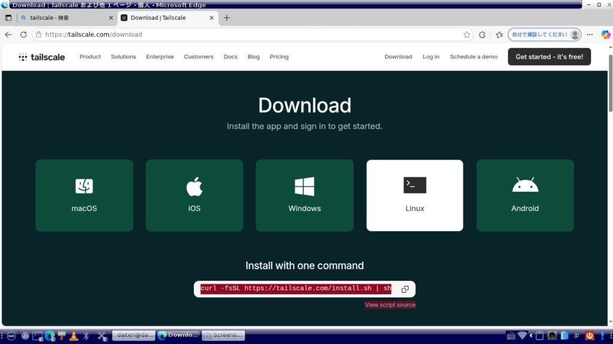Select the macOS download tile

tap(84, 195)
